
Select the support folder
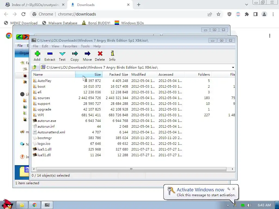point(44,104)
